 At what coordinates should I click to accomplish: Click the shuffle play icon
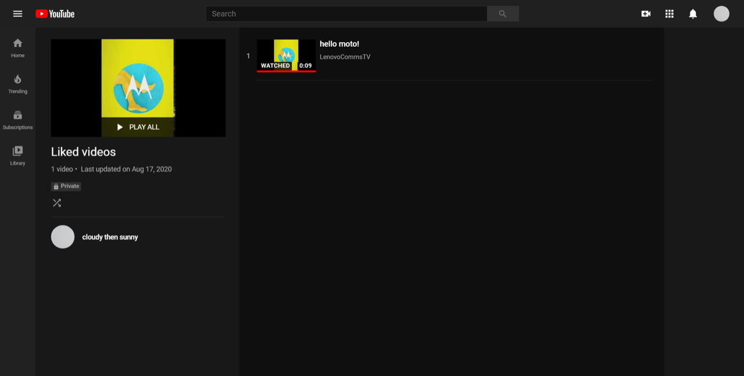(57, 203)
